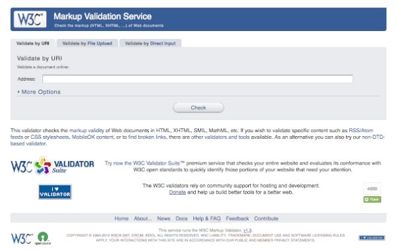
Task: Select the Validate by URI tab
Action: pos(32,43)
